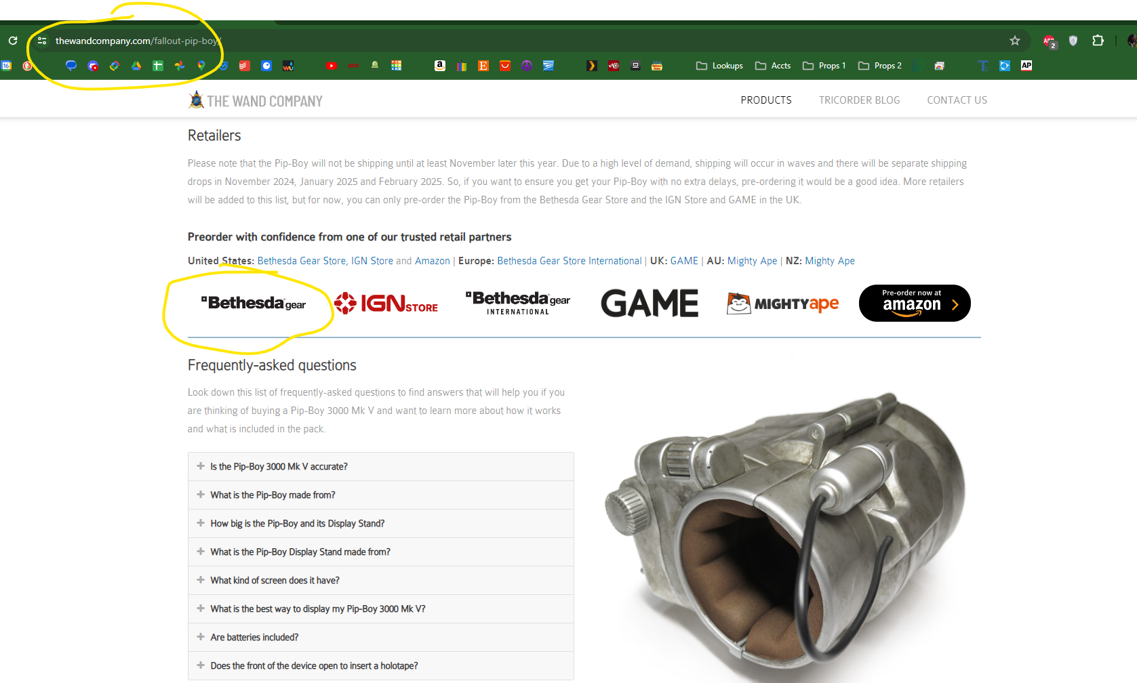Open the Google Maps pin bookmark

coord(201,66)
